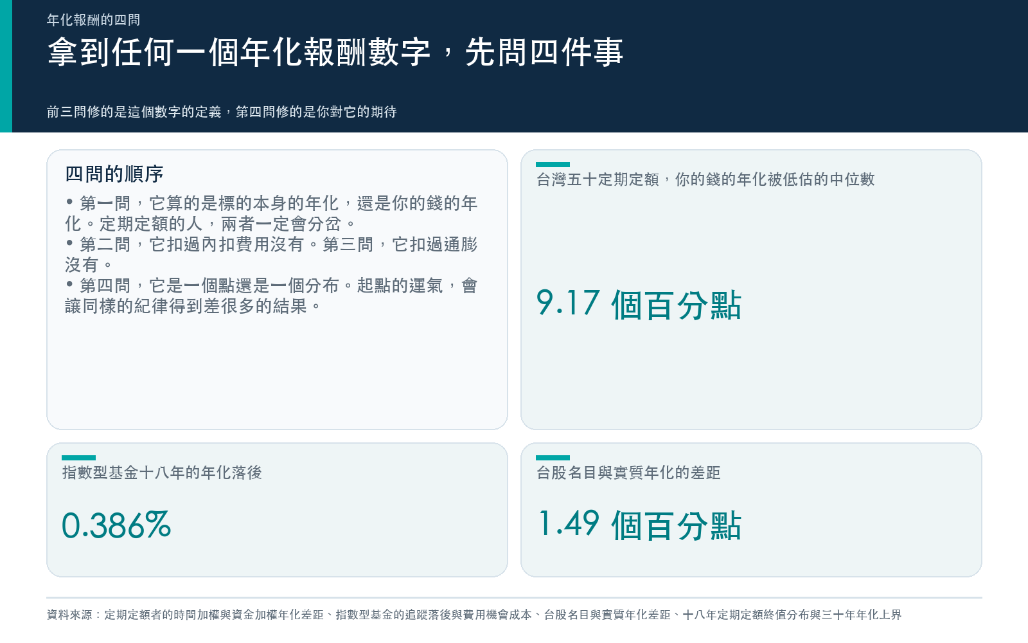Click the label 指數型基金十八年的年化落後
The width and height of the screenshot is (1028, 643).
point(162,473)
